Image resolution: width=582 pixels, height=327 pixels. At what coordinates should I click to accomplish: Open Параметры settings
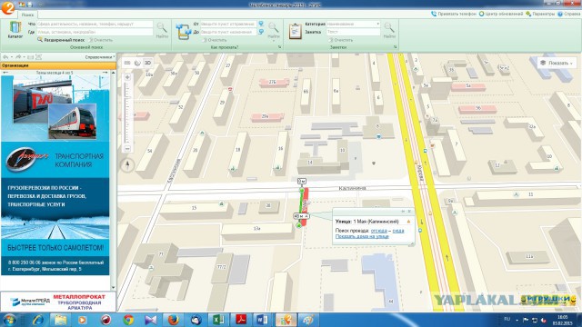540,14
